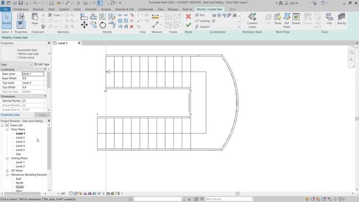Collapse the Constraints section
This screenshot has width=359, height=202.
pos(45,69)
